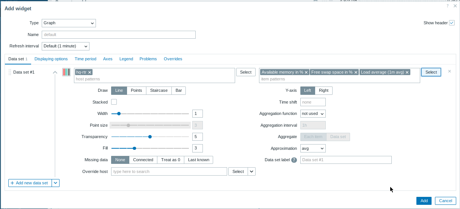Remove Load average (1m avg) item tag
Viewport: 460px width, 209px height.
click(x=407, y=72)
